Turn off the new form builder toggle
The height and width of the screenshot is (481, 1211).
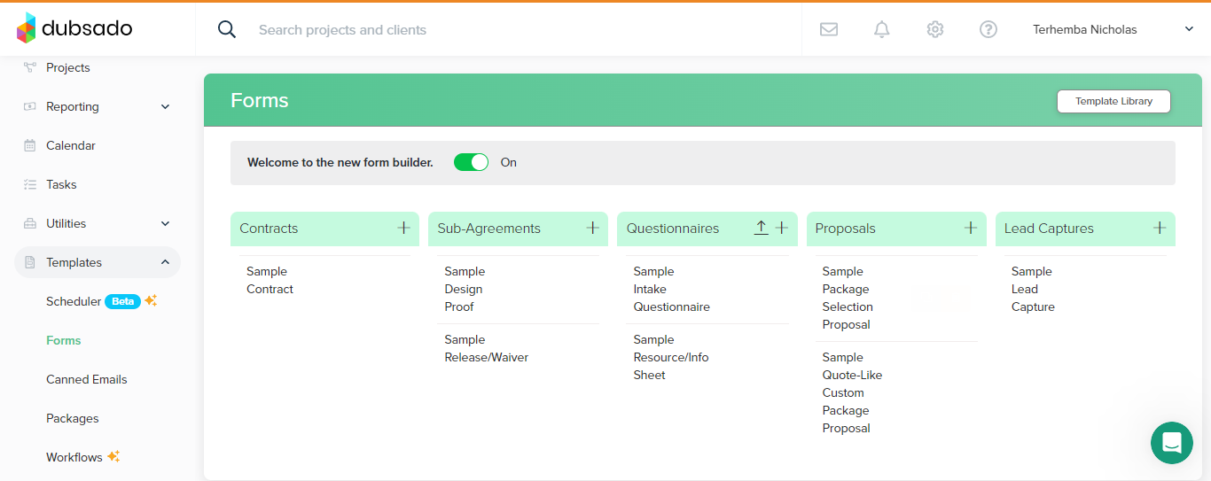pyautogui.click(x=471, y=162)
